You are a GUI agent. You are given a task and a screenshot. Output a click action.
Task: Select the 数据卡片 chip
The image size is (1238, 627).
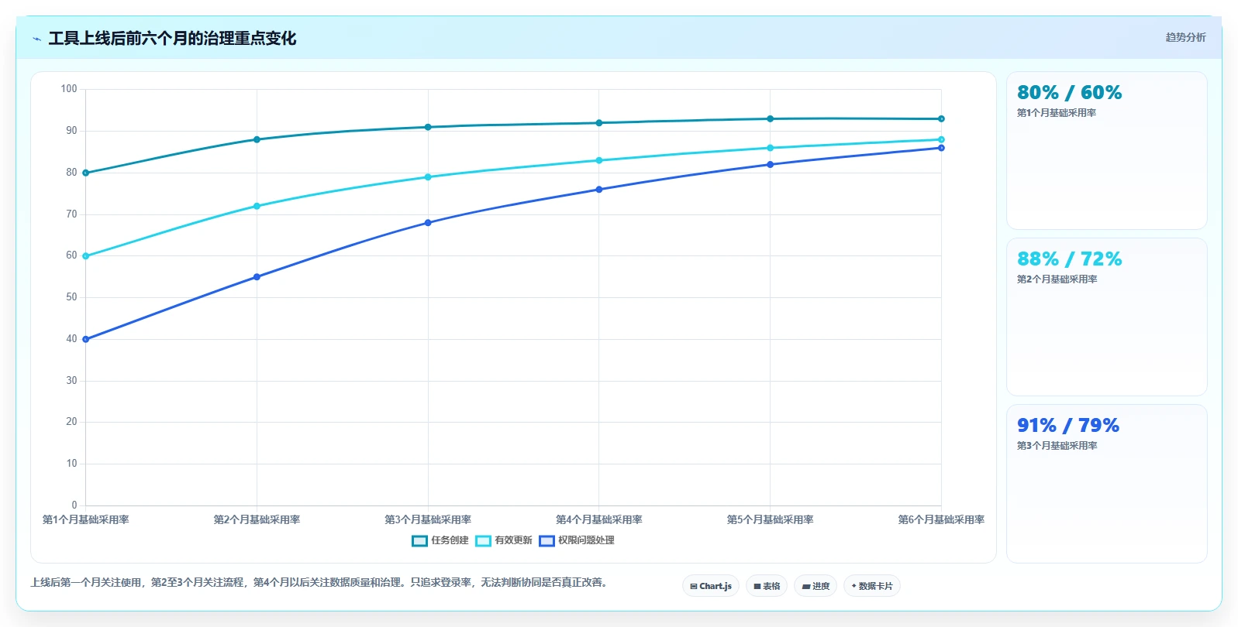click(872, 586)
